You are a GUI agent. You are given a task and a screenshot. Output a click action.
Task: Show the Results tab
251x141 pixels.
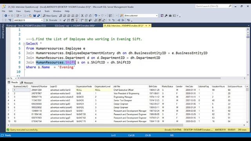pyautogui.click(x=13, y=83)
